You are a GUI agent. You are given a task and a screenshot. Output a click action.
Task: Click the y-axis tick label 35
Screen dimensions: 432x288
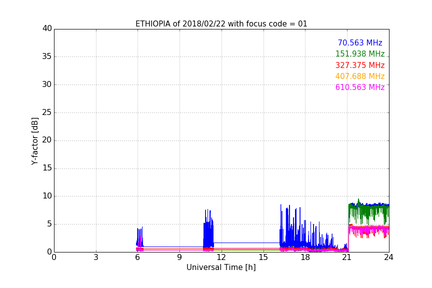tap(47, 56)
